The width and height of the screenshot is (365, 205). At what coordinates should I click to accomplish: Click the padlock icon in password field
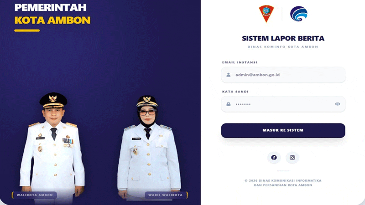(x=229, y=104)
